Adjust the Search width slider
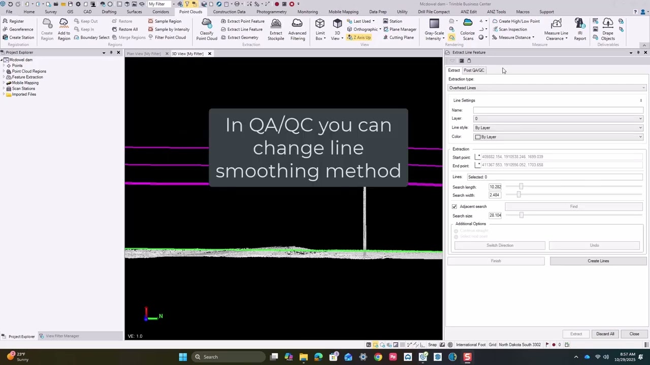The width and height of the screenshot is (650, 365). tap(518, 195)
